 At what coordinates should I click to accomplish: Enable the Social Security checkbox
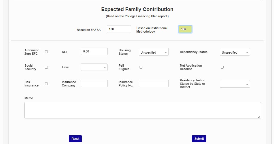46,67
